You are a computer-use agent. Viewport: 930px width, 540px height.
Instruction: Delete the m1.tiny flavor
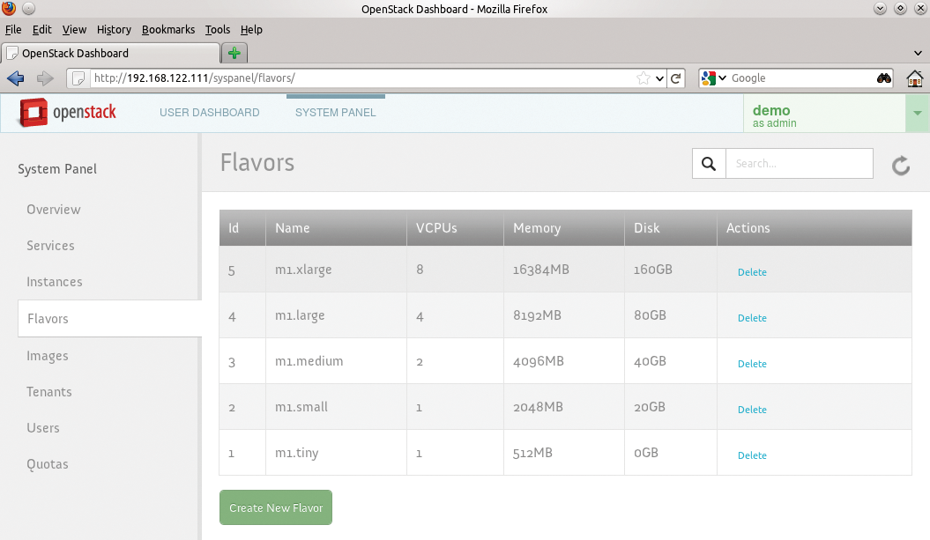752,455
